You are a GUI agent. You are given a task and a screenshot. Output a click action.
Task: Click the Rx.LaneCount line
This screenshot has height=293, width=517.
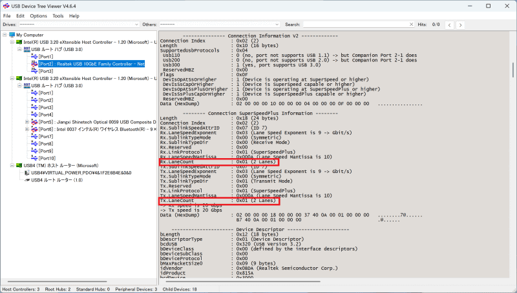pos(218,161)
